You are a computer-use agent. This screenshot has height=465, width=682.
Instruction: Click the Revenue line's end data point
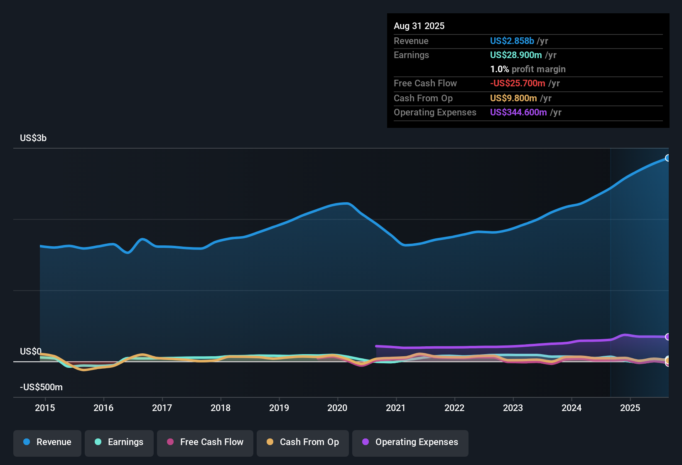click(x=668, y=158)
